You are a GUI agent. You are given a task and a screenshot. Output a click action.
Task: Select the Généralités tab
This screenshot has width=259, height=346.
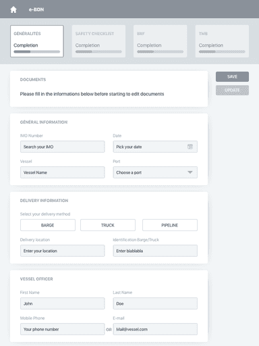[x=37, y=41]
